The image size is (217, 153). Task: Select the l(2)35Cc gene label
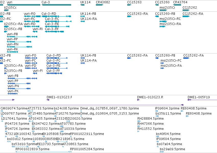(10, 7)
